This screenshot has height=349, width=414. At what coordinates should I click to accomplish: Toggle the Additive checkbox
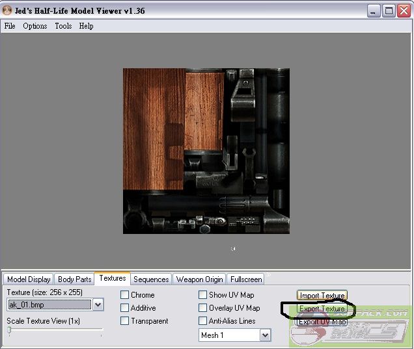point(125,308)
